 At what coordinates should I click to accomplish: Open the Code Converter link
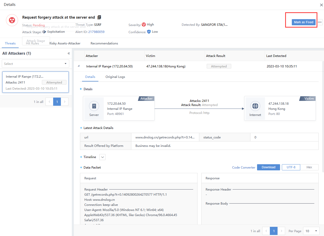point(244,168)
